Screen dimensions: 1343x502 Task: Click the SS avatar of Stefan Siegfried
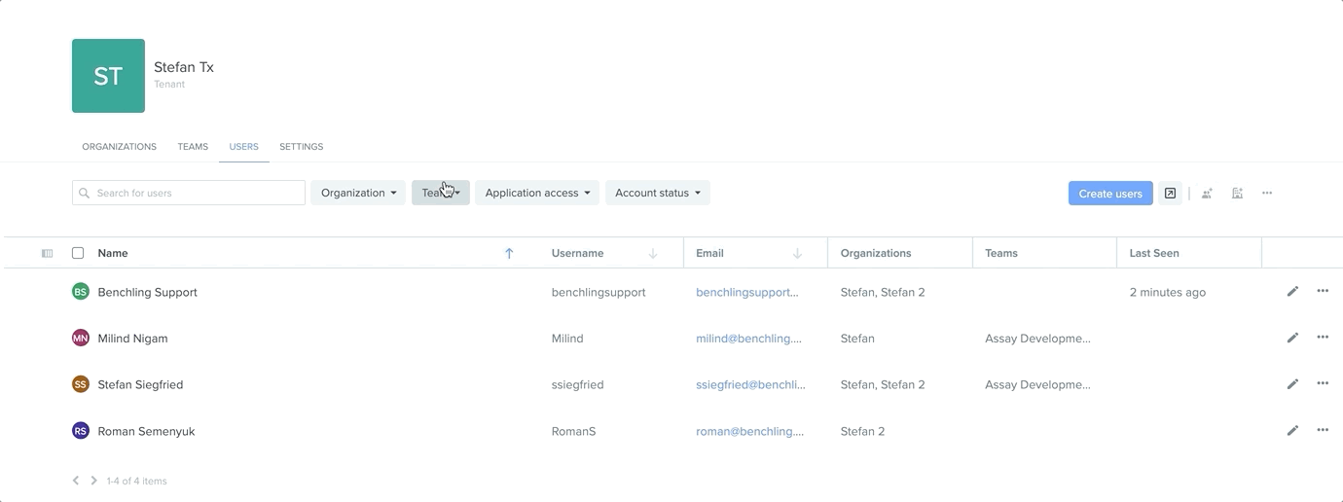81,384
